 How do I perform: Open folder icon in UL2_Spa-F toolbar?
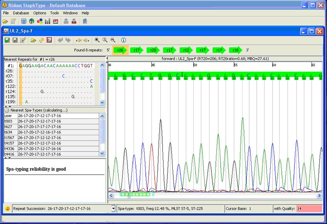(34, 40)
